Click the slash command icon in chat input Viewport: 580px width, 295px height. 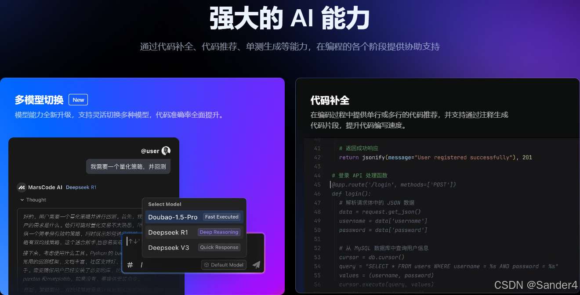(x=142, y=265)
